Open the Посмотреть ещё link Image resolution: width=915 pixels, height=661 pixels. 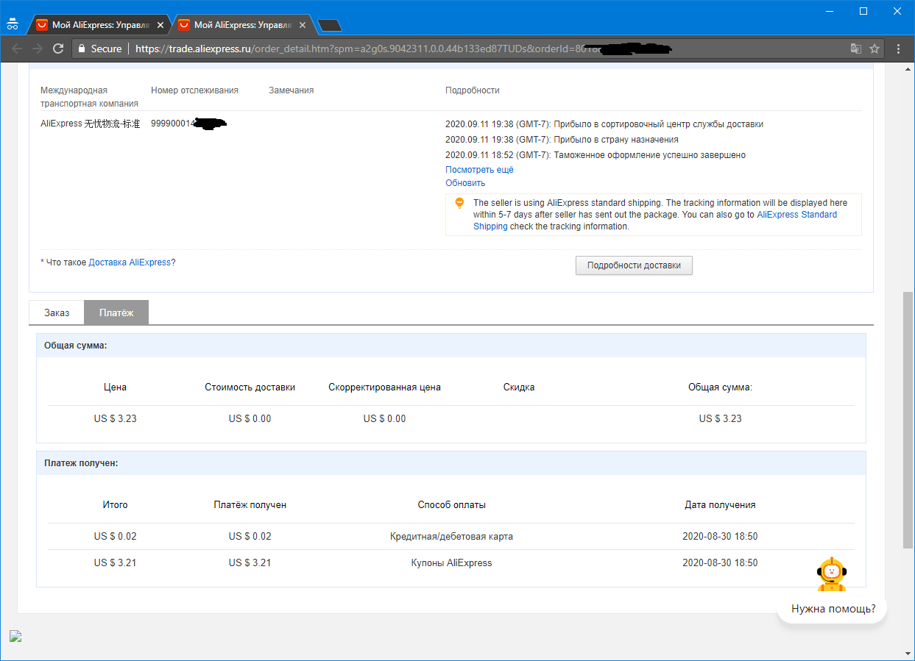(479, 170)
